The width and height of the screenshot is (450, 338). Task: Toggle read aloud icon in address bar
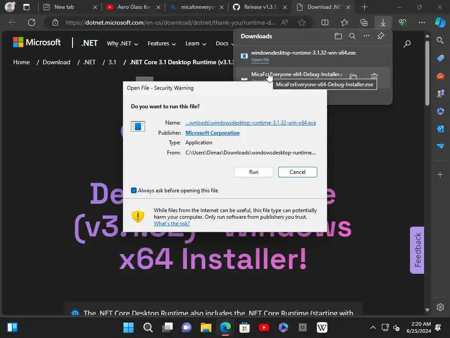[x=284, y=22]
